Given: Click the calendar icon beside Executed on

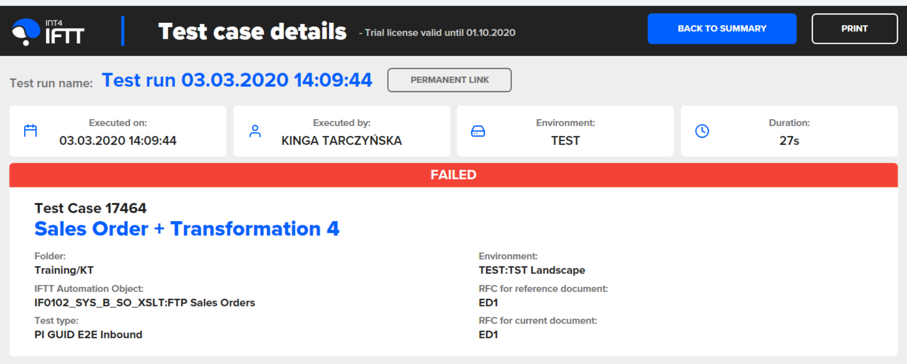Looking at the screenshot, I should tap(31, 131).
